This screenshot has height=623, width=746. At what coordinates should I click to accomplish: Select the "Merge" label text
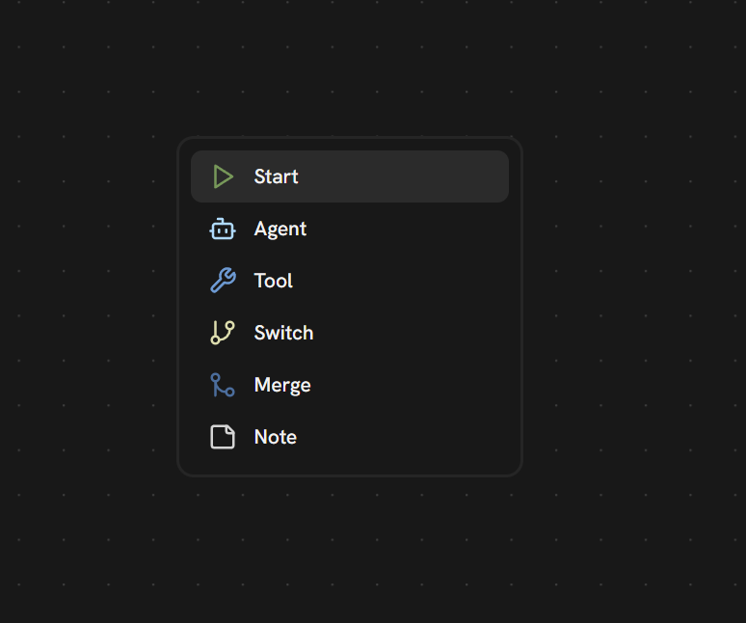pos(281,385)
